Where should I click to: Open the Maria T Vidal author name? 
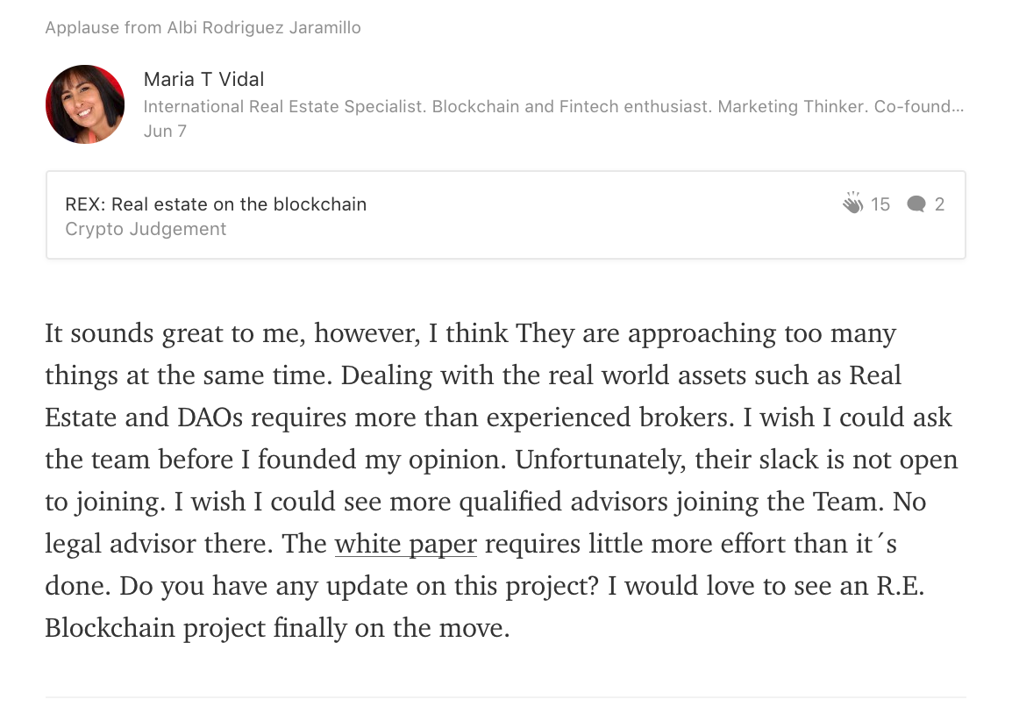(203, 80)
